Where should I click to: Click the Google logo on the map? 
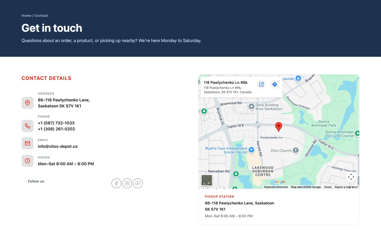pyautogui.click(x=279, y=182)
